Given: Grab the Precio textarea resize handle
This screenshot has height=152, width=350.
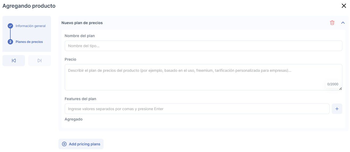Looking at the screenshot, I should 340,89.
